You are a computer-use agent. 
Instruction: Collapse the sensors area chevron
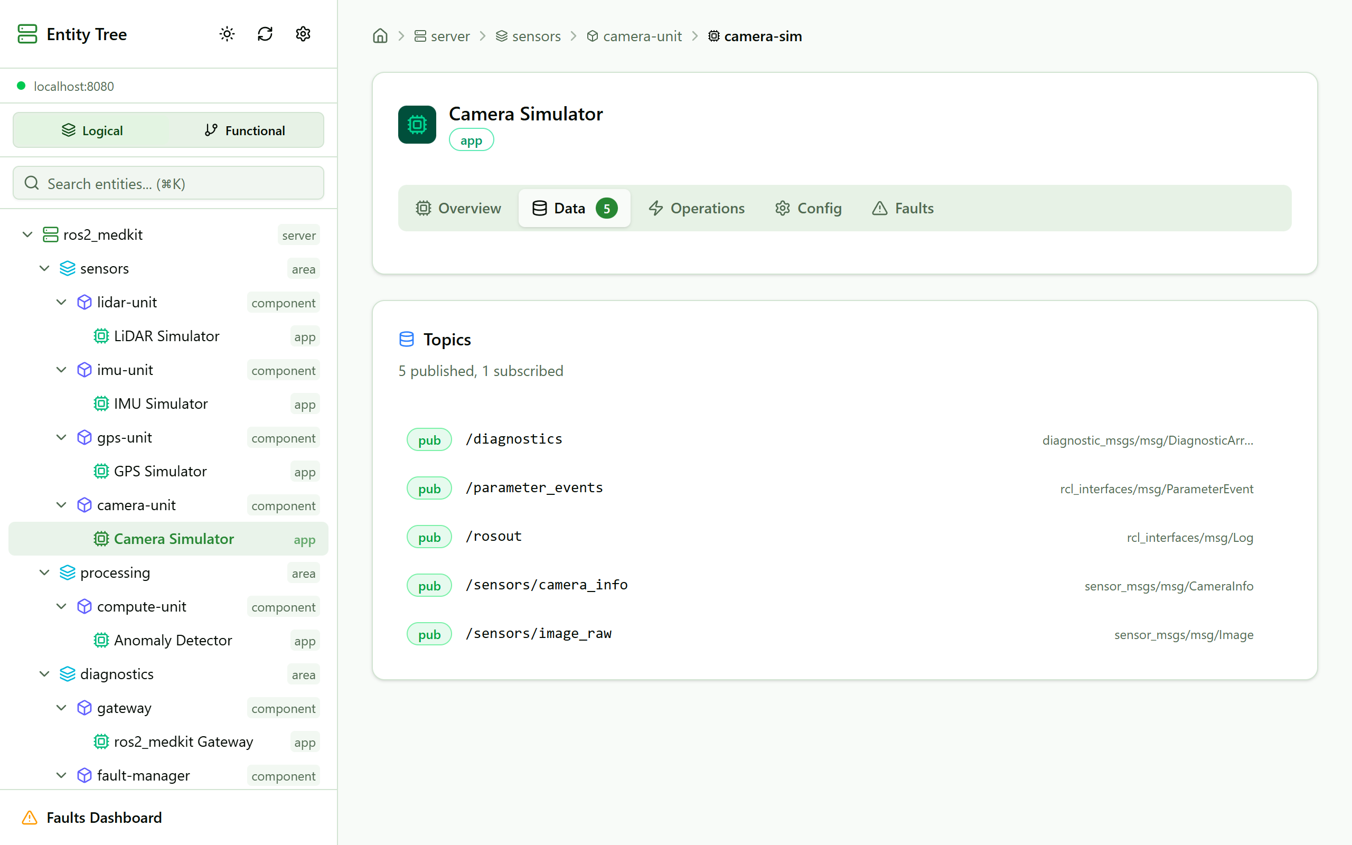(x=45, y=269)
